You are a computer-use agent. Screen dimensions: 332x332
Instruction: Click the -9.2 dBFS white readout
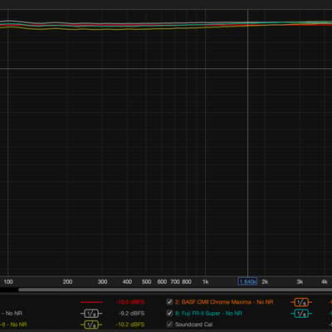click(x=132, y=314)
